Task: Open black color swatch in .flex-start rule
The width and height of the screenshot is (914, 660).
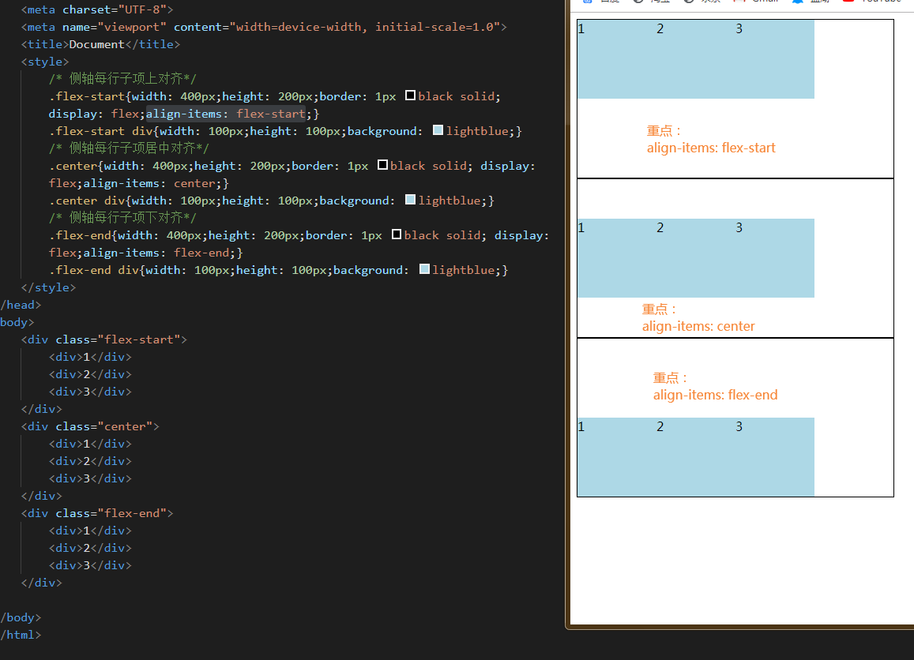Action: click(x=410, y=96)
